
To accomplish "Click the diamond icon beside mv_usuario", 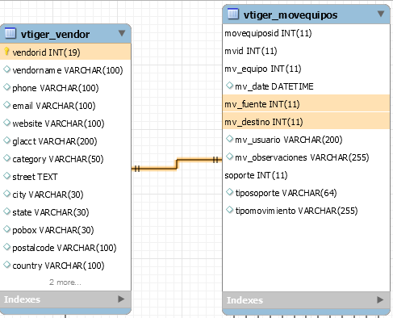I will [x=229, y=139].
